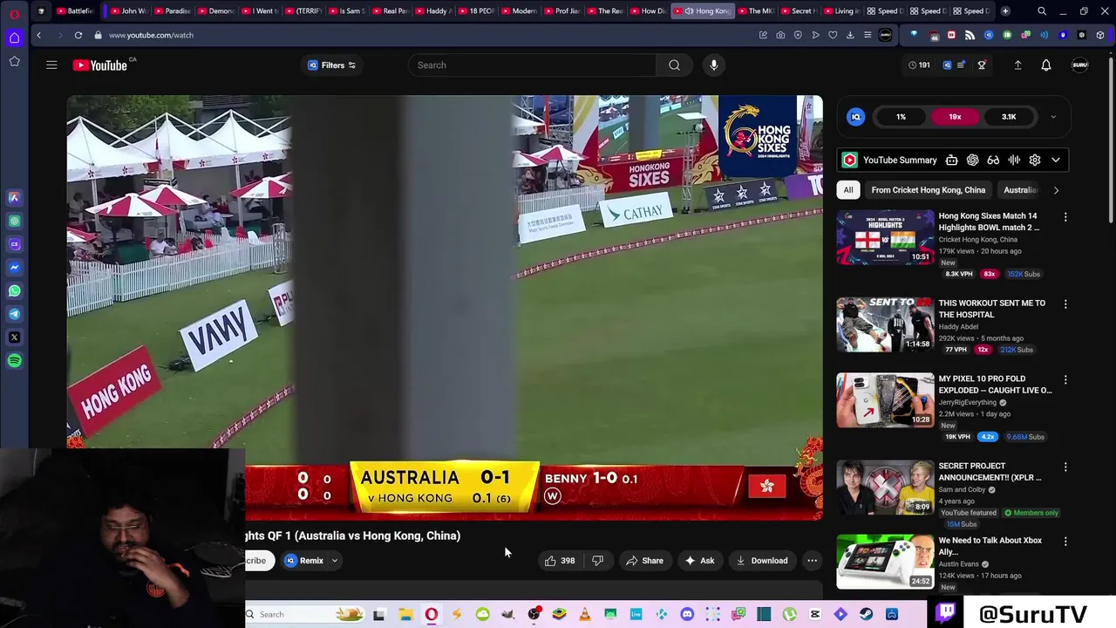The width and height of the screenshot is (1116, 628).
Task: Open Steam from the taskbar
Action: (x=866, y=614)
